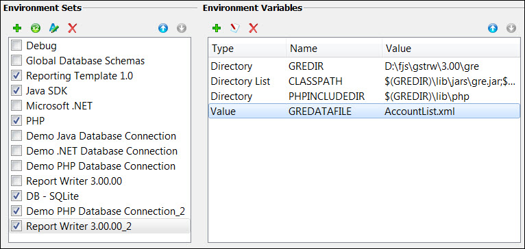Check Report Writer 3.00.00 box
Screen dimensions: 525x249
click(16, 181)
